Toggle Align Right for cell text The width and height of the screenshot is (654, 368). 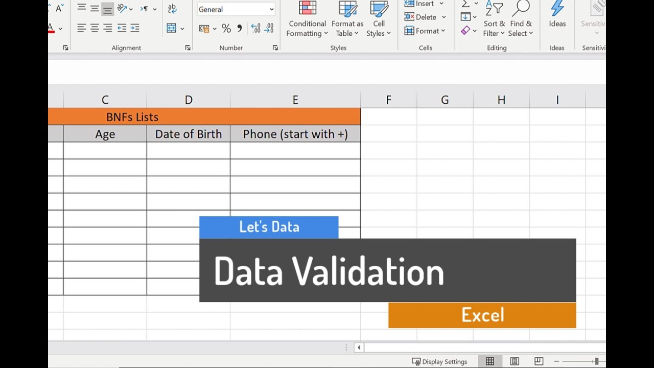coord(108,29)
